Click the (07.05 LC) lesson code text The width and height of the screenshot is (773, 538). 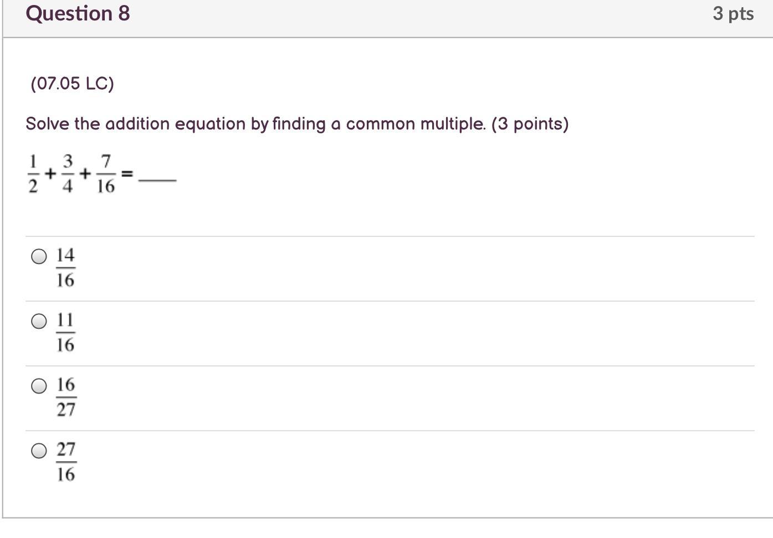[73, 84]
